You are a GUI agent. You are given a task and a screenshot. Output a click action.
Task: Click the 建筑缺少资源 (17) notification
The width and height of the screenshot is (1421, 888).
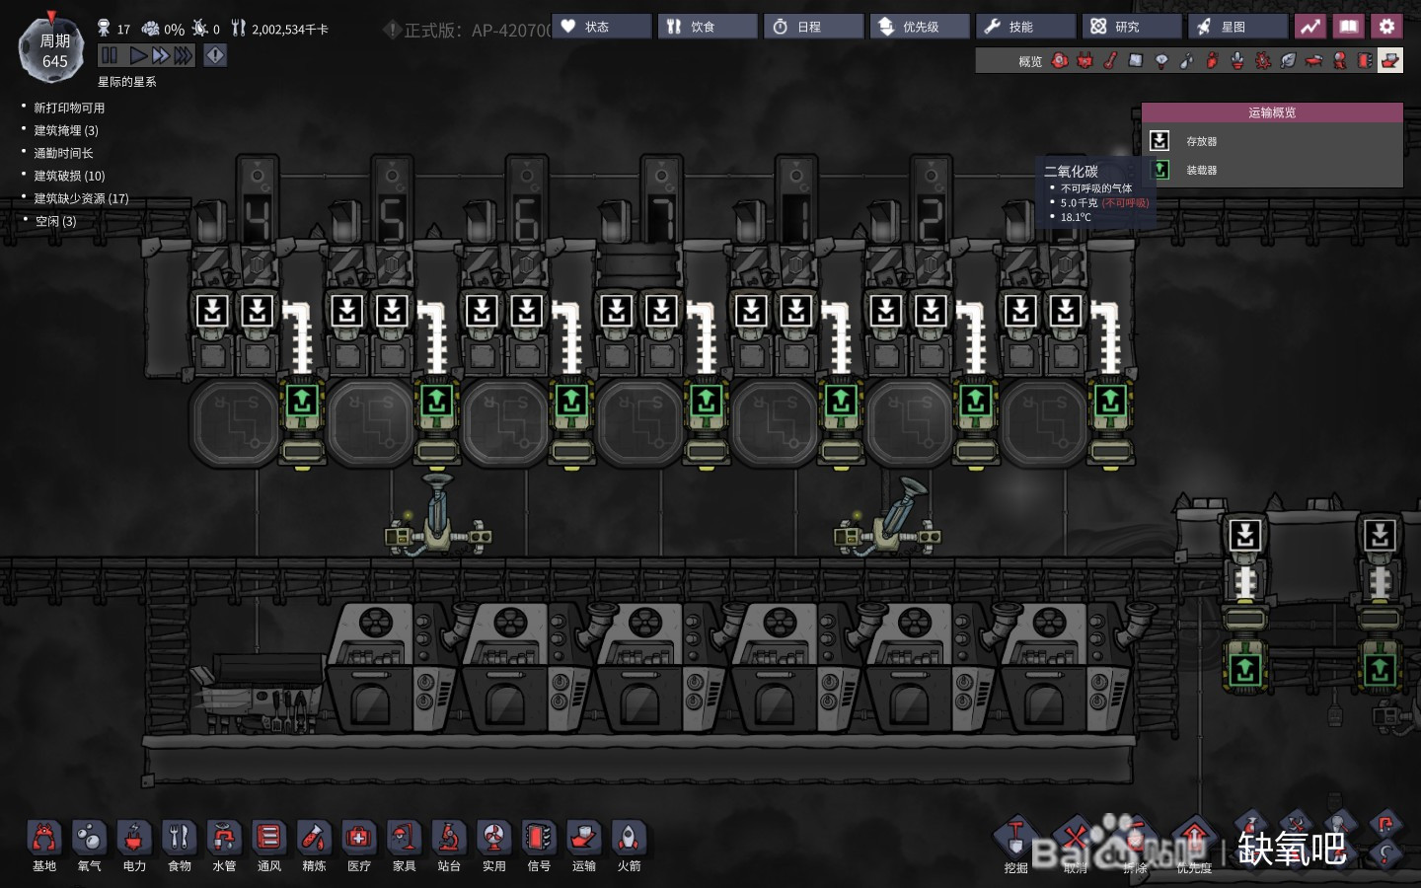[x=81, y=198]
